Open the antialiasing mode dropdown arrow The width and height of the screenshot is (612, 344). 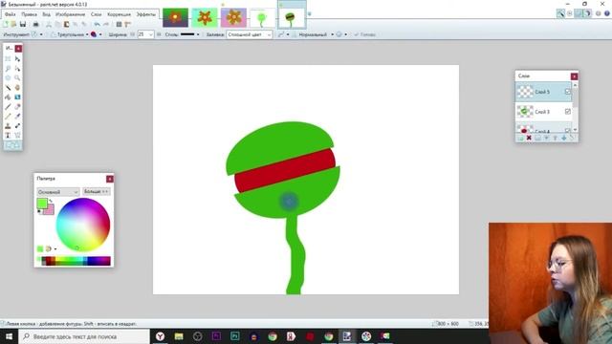pos(288,34)
